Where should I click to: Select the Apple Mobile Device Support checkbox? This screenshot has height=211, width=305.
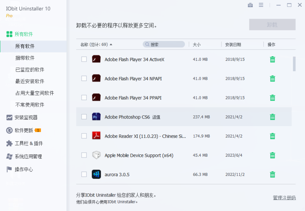point(84,155)
